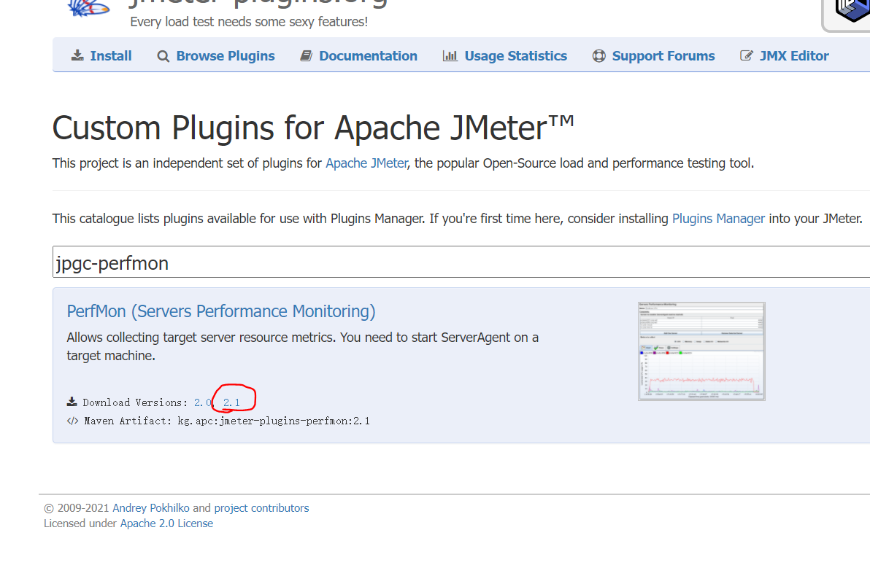This screenshot has width=870, height=584.
Task: Click the 'Every load test needs some sexy features!' tagline
Action: click(x=249, y=22)
